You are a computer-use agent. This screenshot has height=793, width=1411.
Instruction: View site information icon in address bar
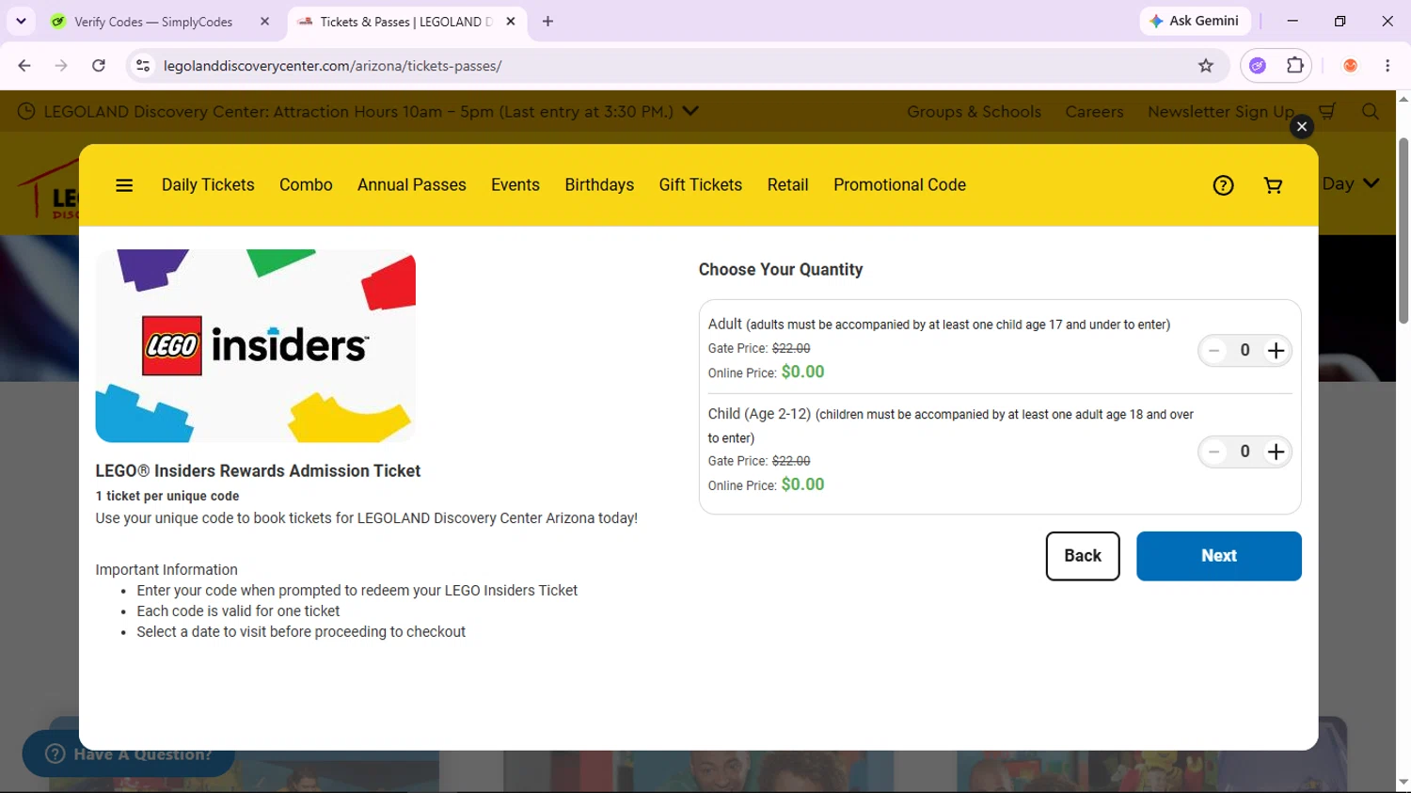coord(143,66)
